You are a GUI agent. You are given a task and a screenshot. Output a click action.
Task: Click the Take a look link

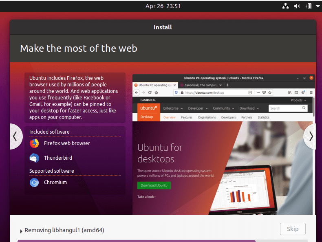pyautogui.click(x=146, y=197)
